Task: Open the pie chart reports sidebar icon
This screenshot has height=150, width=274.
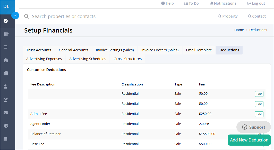Action: (x=6, y=126)
